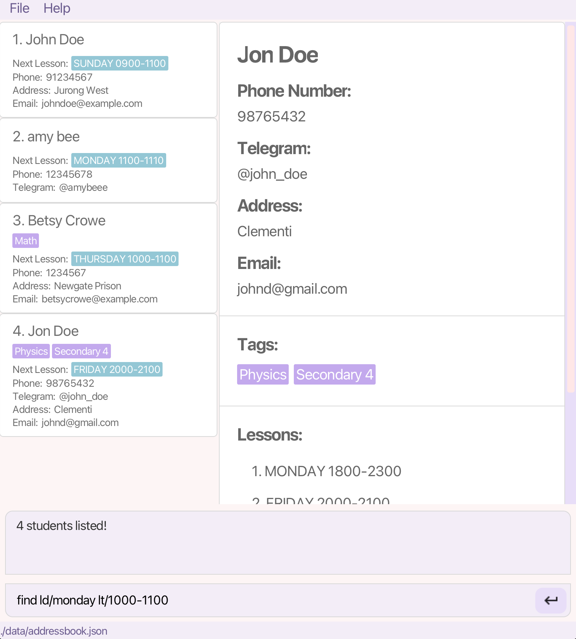Click the Tags: heading
Screen dimensions: 576x639
258,345
